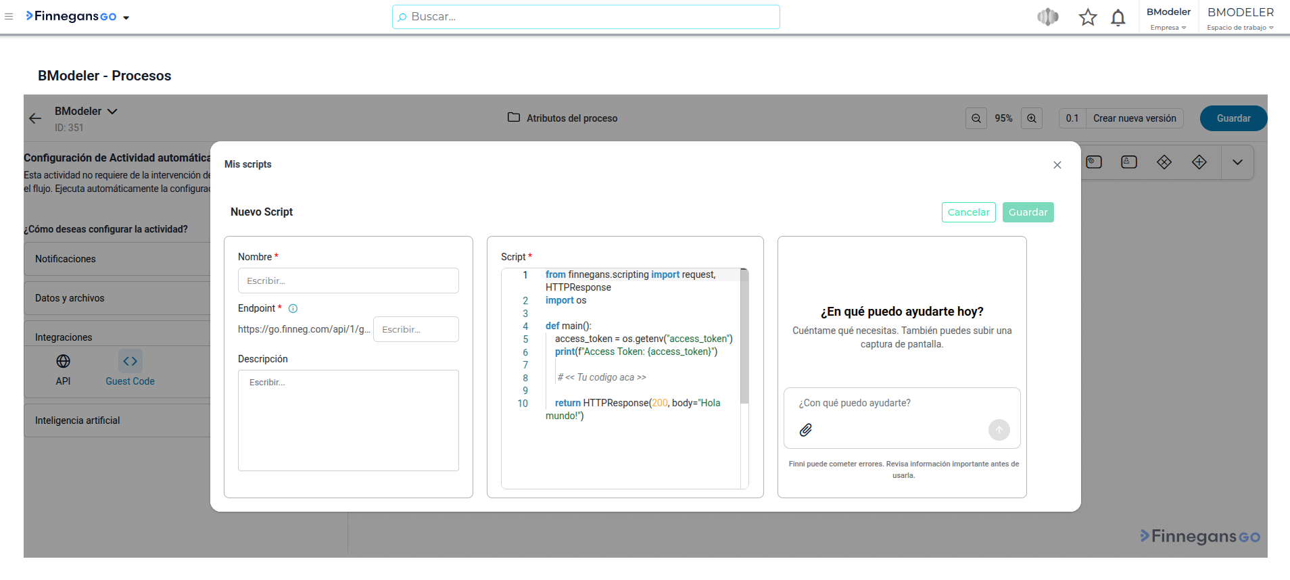Click Crear nueva versión button
Viewport: 1290px width, 580px height.
coord(1134,118)
